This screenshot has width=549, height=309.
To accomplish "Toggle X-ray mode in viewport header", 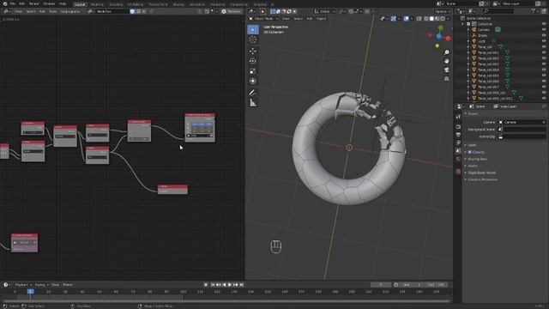I will (x=419, y=19).
